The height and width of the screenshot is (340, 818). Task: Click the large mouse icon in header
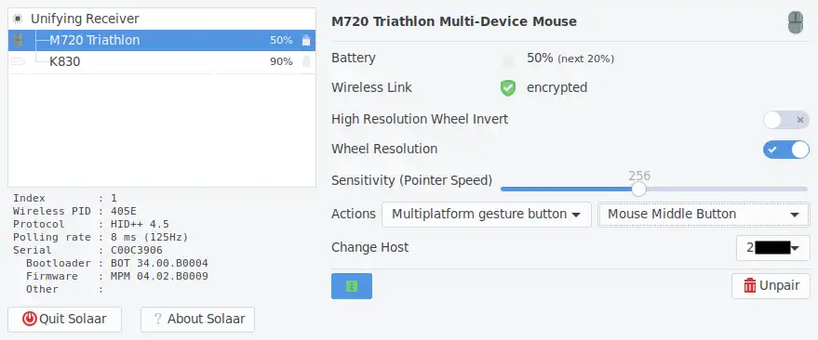click(796, 23)
